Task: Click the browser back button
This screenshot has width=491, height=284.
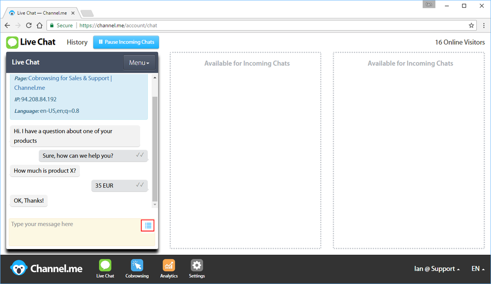Action: 7,26
